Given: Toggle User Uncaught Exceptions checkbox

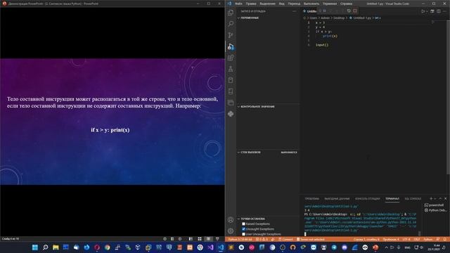Looking at the screenshot, I should tap(244, 234).
